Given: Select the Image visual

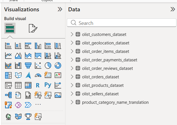Looking at the screenshot, I should point(58,95).
